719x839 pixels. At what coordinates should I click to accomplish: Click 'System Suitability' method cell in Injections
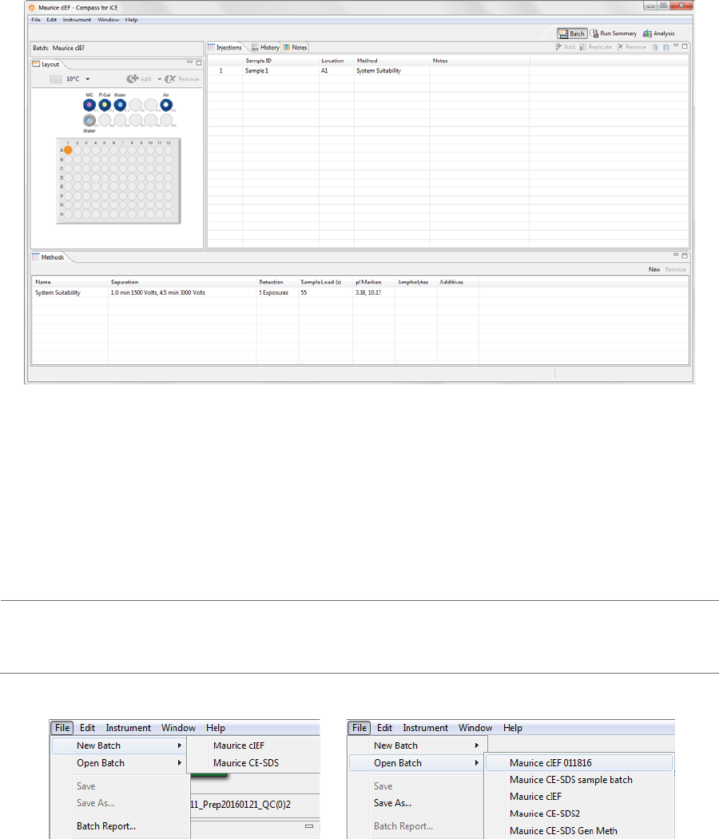click(391, 70)
